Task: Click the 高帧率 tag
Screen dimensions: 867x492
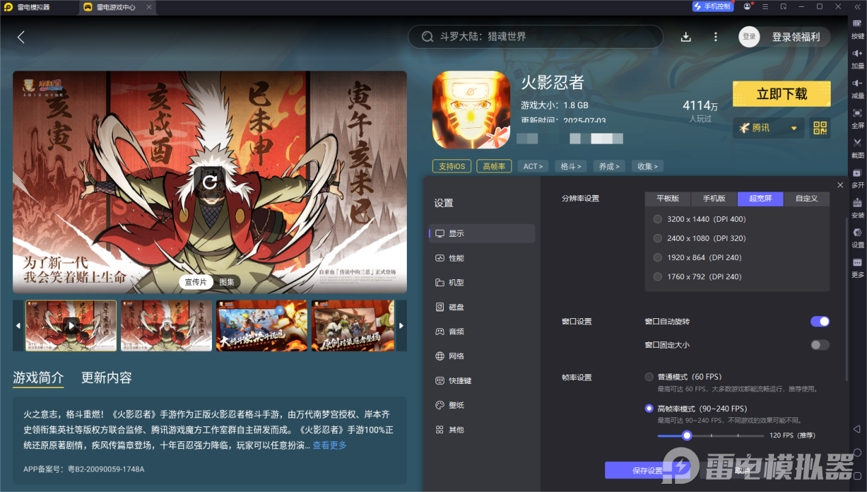Action: (494, 166)
